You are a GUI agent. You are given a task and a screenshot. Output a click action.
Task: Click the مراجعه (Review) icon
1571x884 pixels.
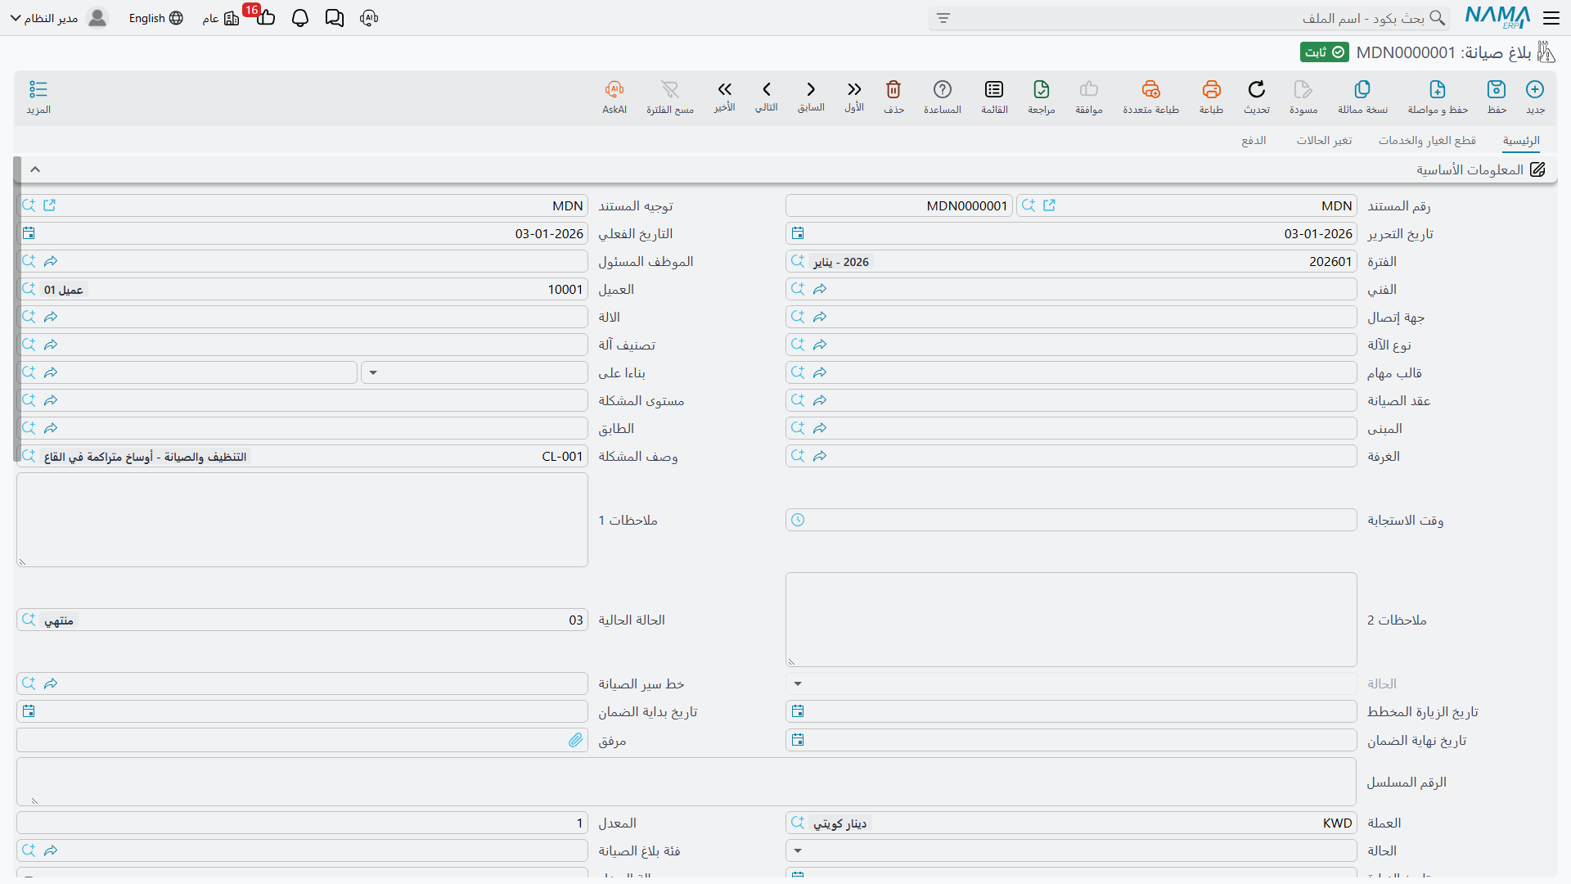tap(1042, 89)
